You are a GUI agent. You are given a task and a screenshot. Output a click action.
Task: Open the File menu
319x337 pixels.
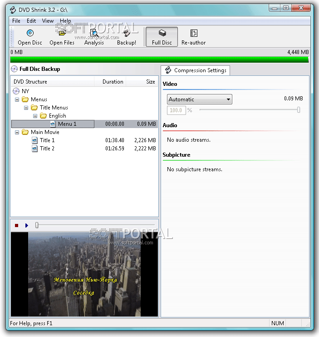coord(16,21)
